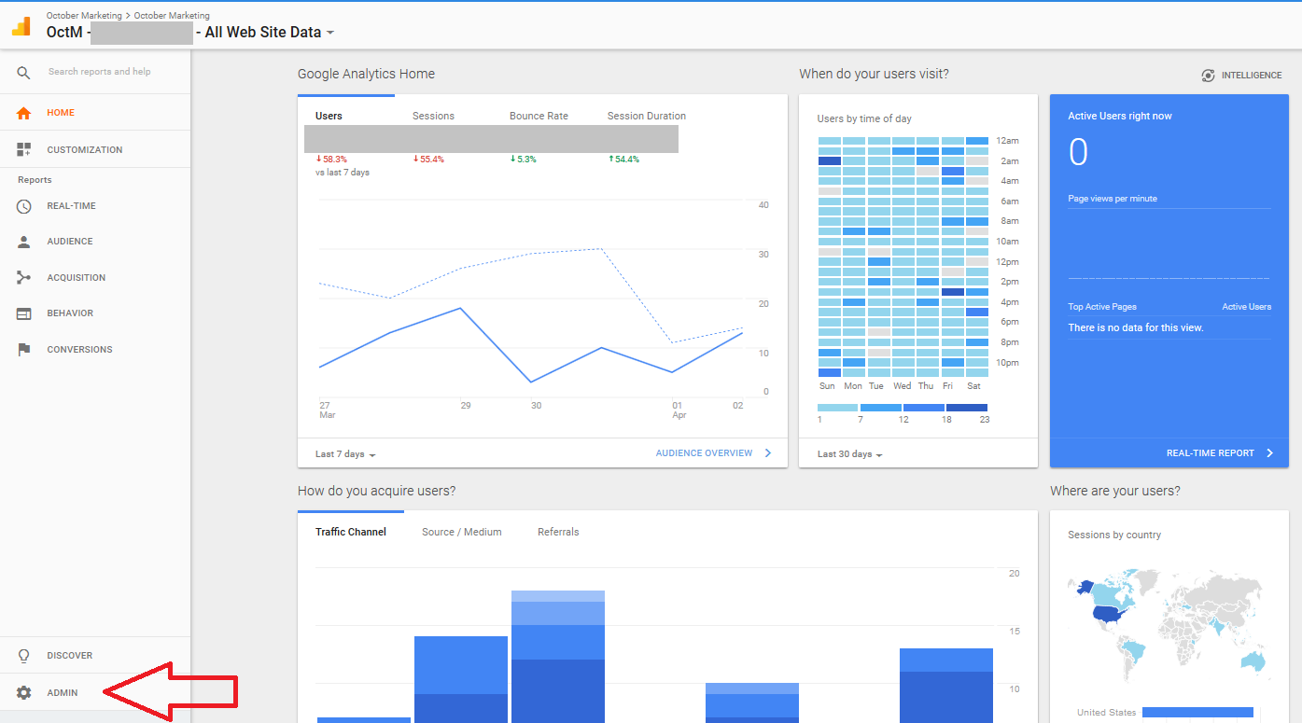Click the 58.3% users change value
Viewport: 1302px width, 723px height.
click(331, 160)
